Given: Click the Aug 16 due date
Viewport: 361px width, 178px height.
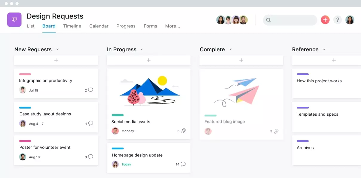Looking at the screenshot, I should pyautogui.click(x=34, y=157).
